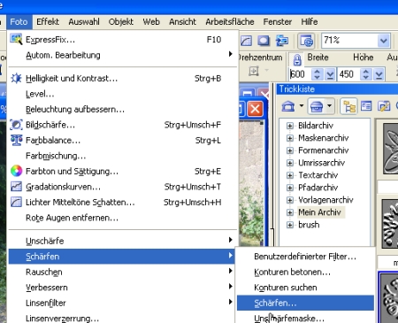Expand the Formenarchiv tree node

290,150
